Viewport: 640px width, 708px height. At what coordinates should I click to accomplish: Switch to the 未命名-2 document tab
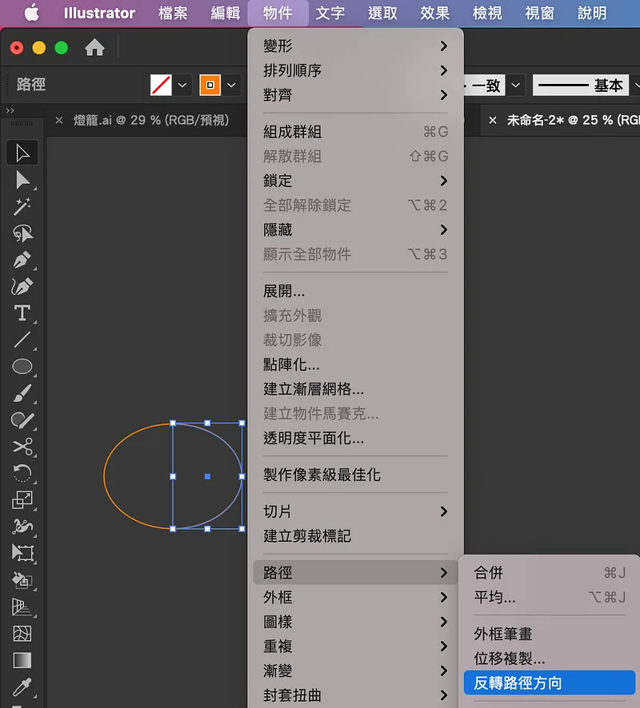click(573, 120)
